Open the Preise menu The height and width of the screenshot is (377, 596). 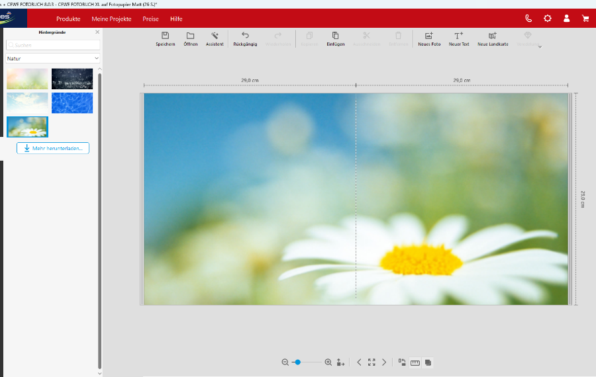(x=150, y=19)
